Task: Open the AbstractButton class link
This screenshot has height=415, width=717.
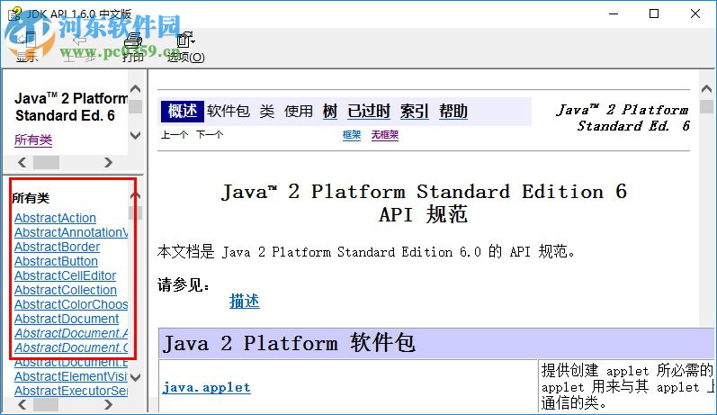Action: tap(56, 261)
